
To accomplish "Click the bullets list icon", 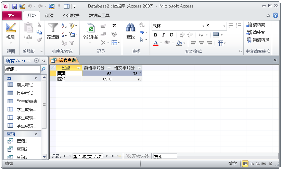I will (231, 26).
